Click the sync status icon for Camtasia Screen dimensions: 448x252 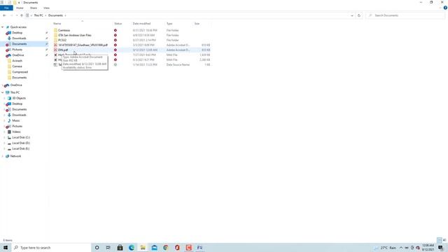click(115, 30)
